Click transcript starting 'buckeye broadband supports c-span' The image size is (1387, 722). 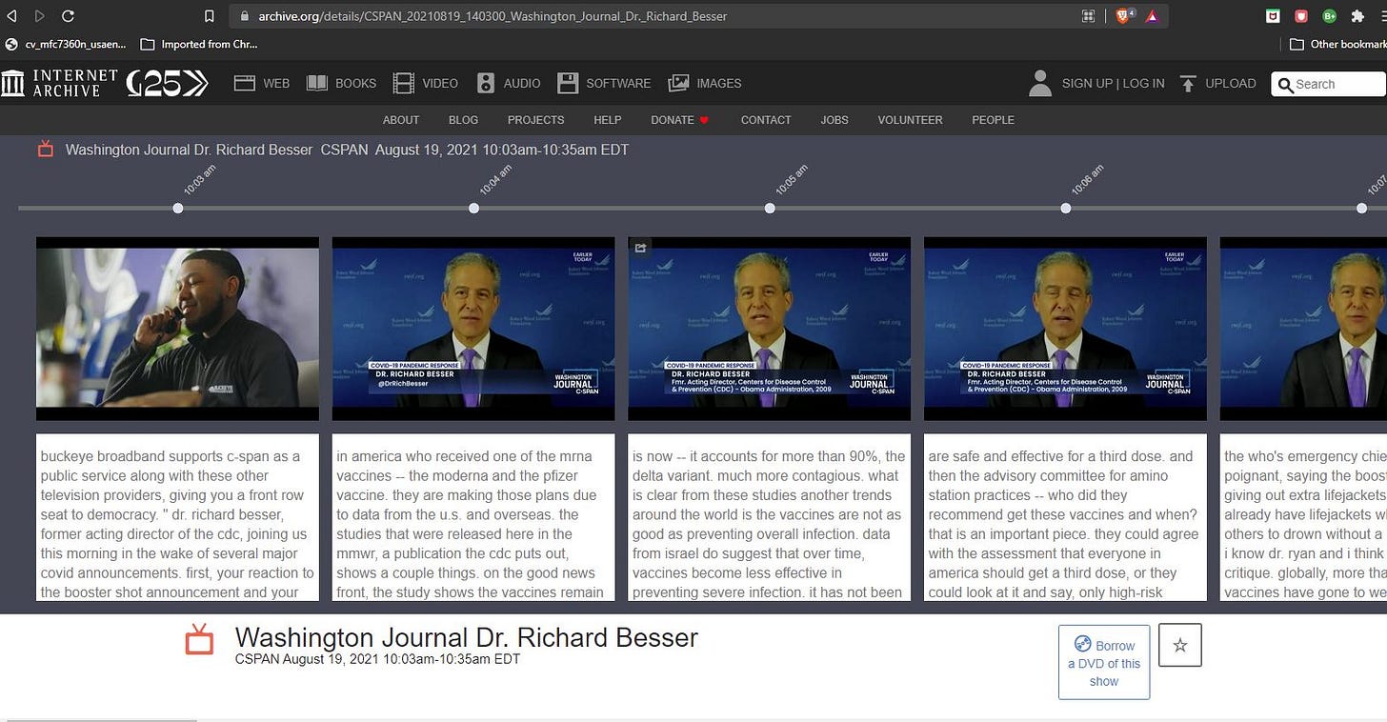tap(177, 518)
